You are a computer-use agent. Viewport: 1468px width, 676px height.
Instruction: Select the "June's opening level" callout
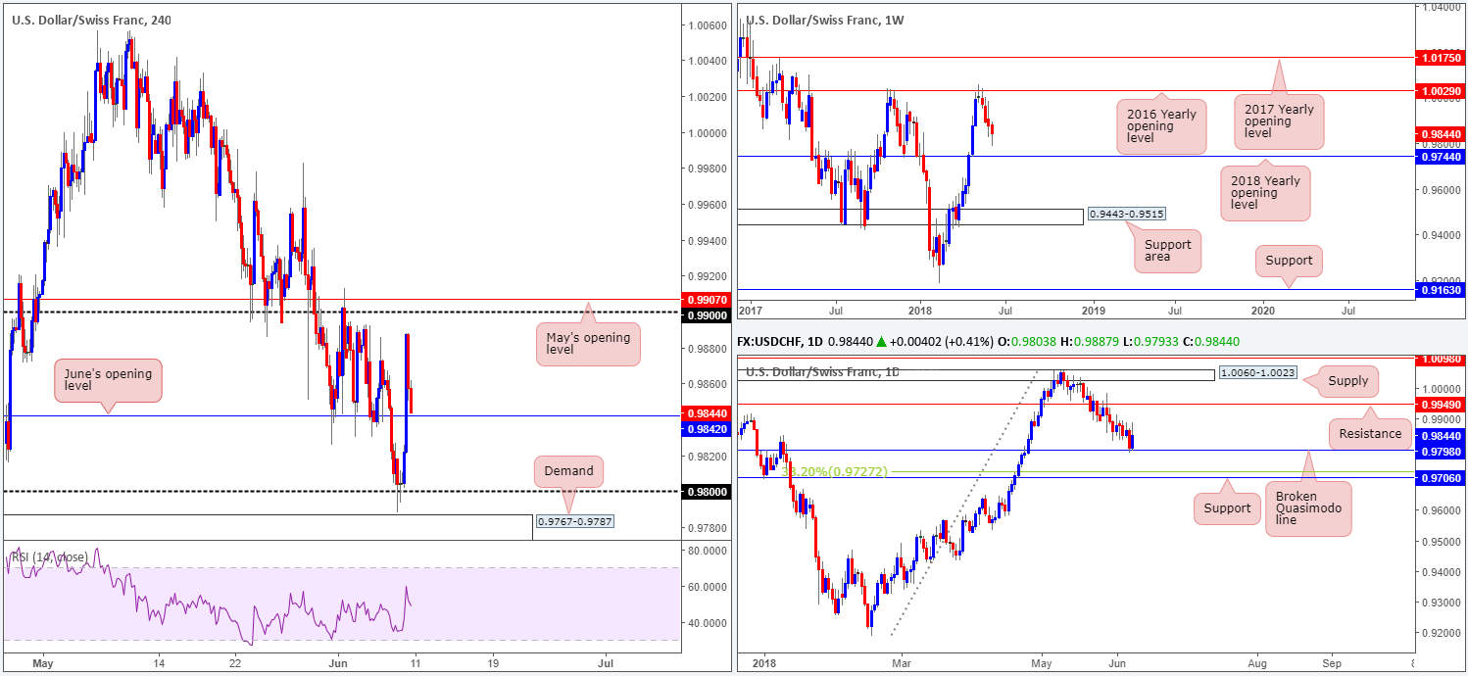click(107, 382)
